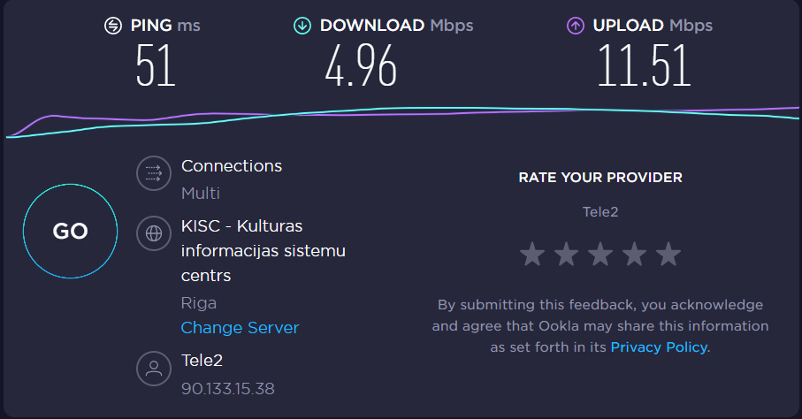This screenshot has width=802, height=419.
Task: Open the Change Server link
Action: 240,327
